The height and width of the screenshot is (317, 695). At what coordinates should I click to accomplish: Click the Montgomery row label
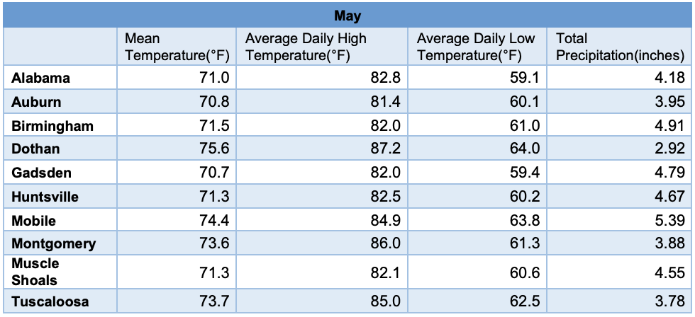[54, 244]
